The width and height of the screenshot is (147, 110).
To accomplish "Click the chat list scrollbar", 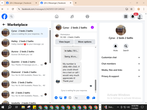I will point(50,47).
